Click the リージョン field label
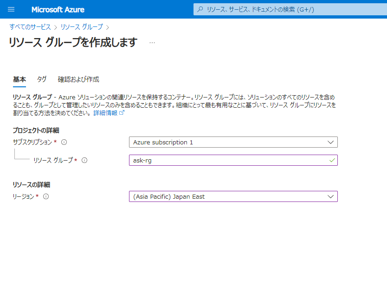This screenshot has width=387, height=286. click(24, 196)
